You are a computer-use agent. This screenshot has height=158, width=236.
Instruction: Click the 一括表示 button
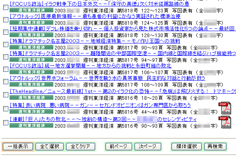point(18,146)
